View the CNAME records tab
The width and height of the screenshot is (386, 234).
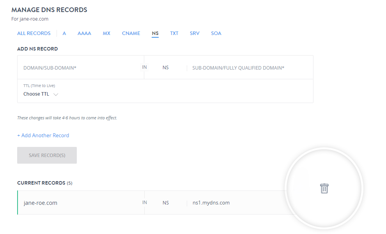click(131, 33)
